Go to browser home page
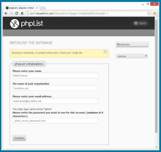Viewport: 161px width, 152px height. [x=22, y=13]
